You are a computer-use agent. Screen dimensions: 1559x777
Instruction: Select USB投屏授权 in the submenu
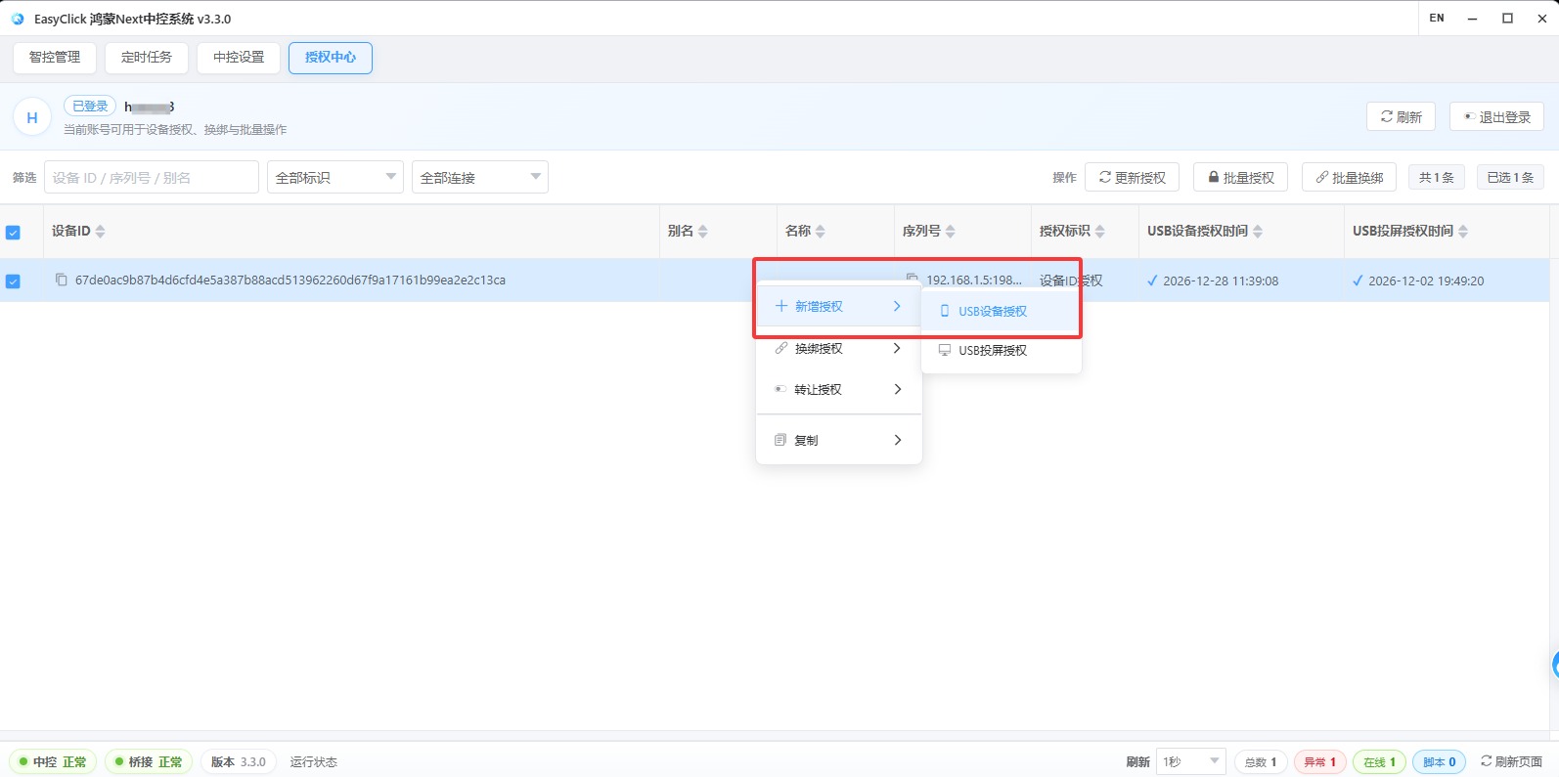(1001, 350)
